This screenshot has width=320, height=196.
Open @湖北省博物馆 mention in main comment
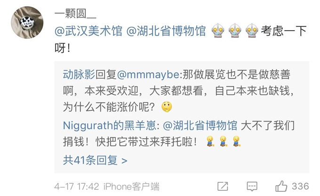pyautogui.click(x=166, y=31)
